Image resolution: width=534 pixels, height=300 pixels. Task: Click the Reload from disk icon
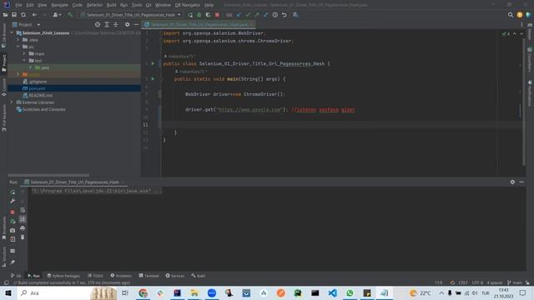[x=23, y=15]
